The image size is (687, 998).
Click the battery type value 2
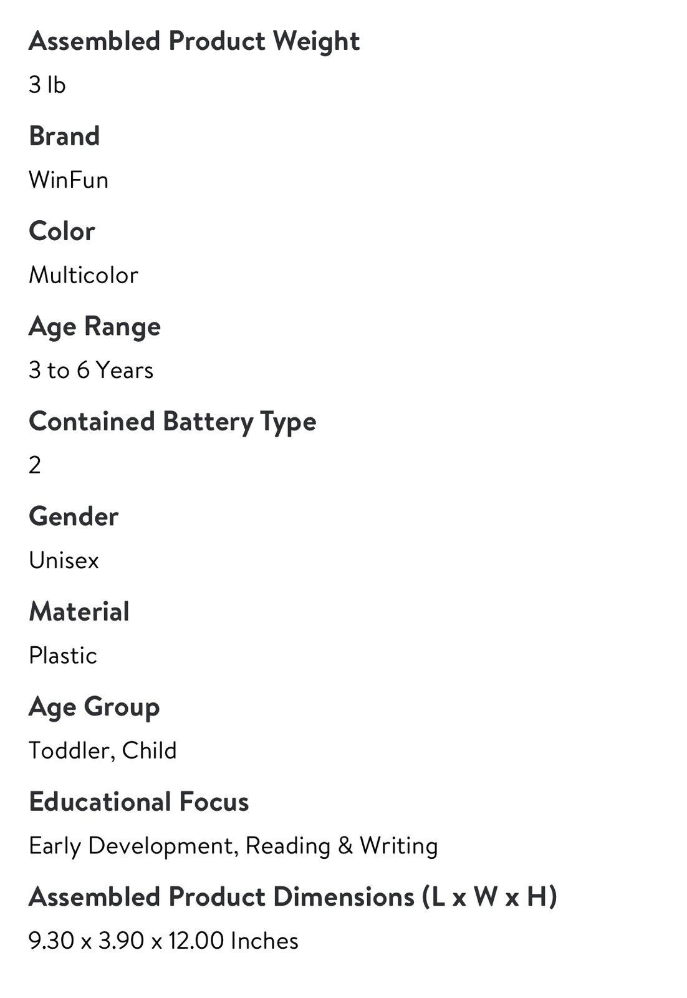coord(35,465)
